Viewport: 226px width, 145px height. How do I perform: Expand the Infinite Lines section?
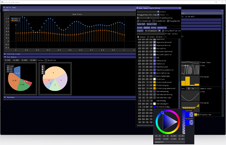pos(70,54)
